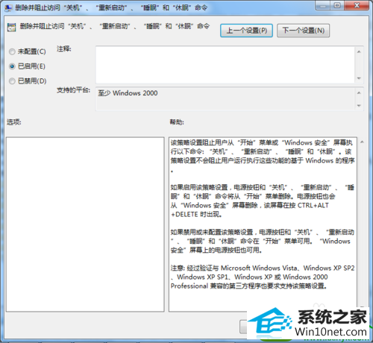Click the policy icon beside setting title
The width and height of the screenshot is (373, 343).
pyautogui.click(x=11, y=28)
